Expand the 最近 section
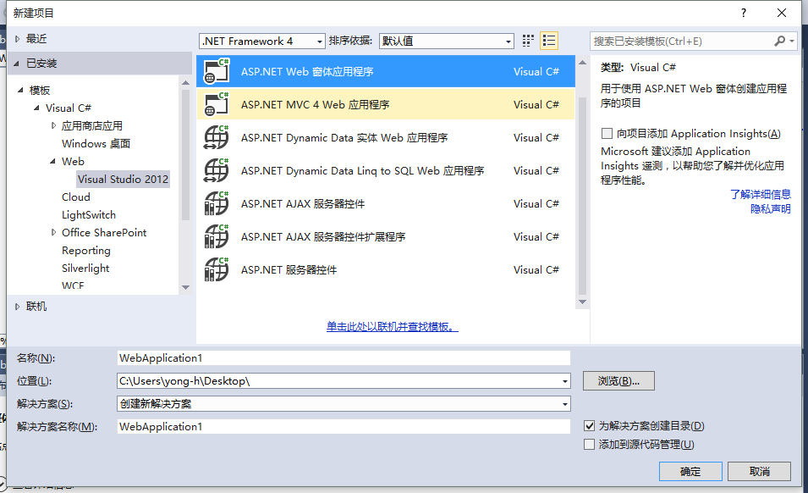This screenshot has width=808, height=493. (17, 39)
